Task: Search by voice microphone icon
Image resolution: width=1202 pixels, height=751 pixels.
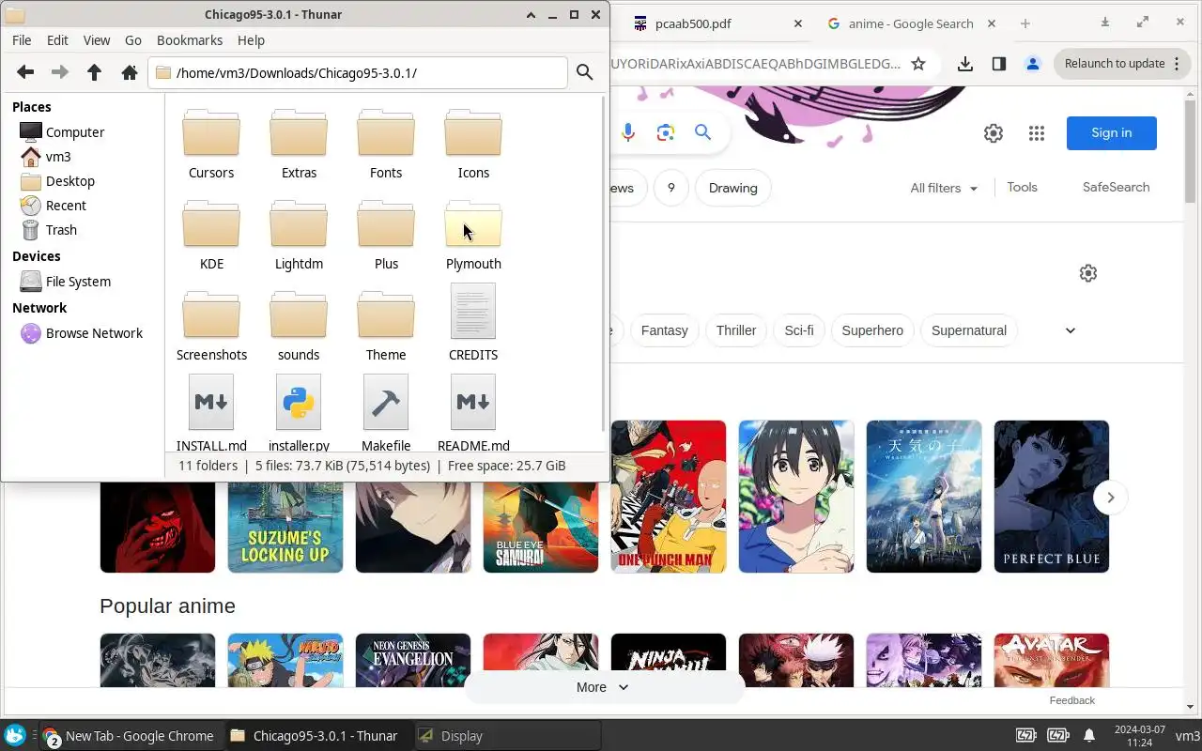Action: (x=628, y=132)
